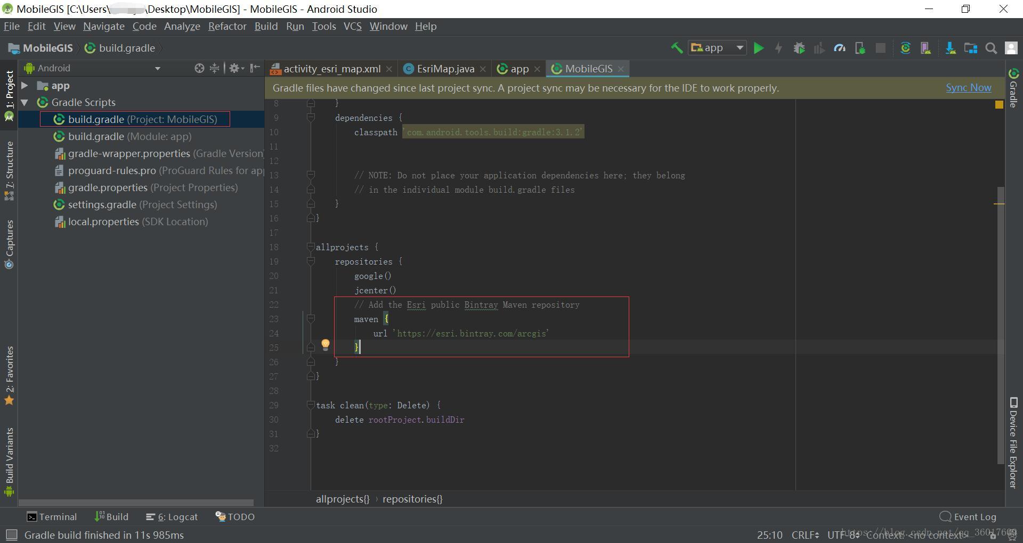Open the Event Log button

pos(968,516)
